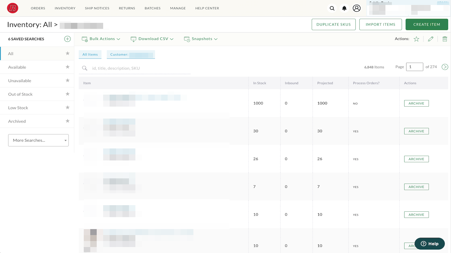Open the Ship Notices menu

(x=97, y=8)
